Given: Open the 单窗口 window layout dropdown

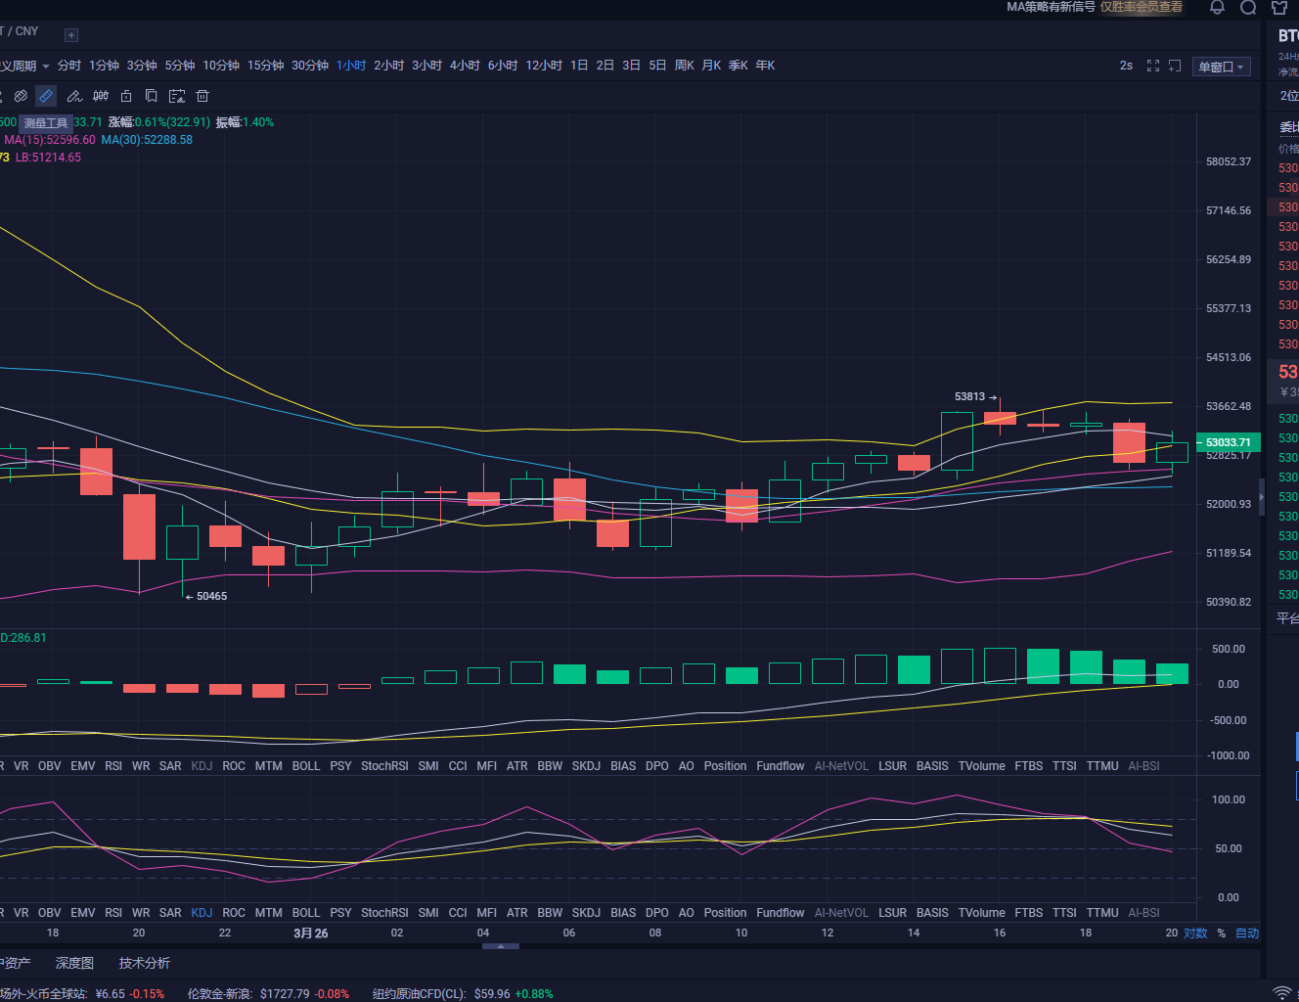Looking at the screenshot, I should coord(1221,67).
